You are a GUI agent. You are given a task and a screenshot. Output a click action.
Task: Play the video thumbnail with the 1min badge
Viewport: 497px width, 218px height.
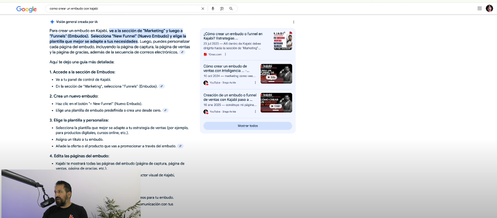point(276,103)
